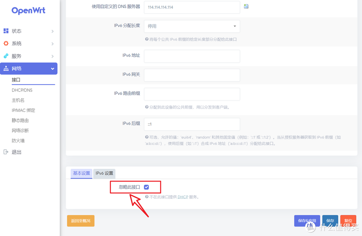Collapse the 网络 menu chevron

(x=52, y=68)
